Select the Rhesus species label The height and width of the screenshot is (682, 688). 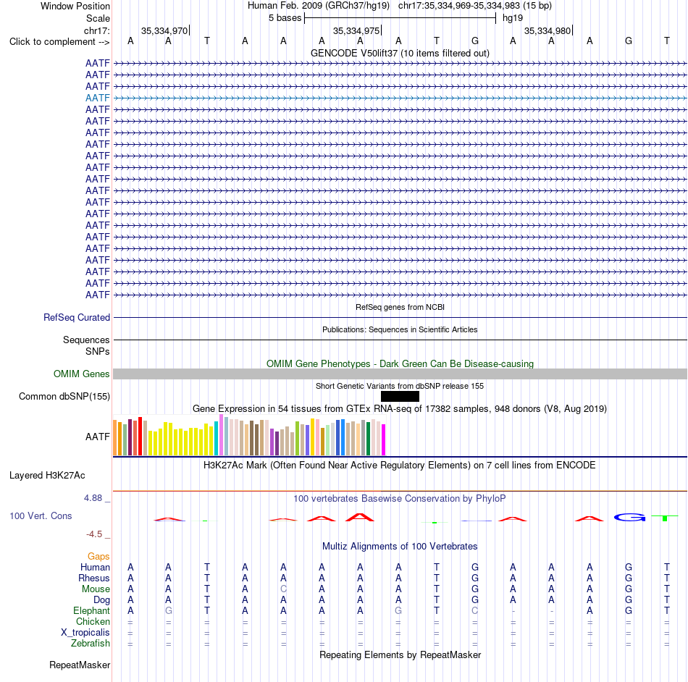tap(94, 578)
